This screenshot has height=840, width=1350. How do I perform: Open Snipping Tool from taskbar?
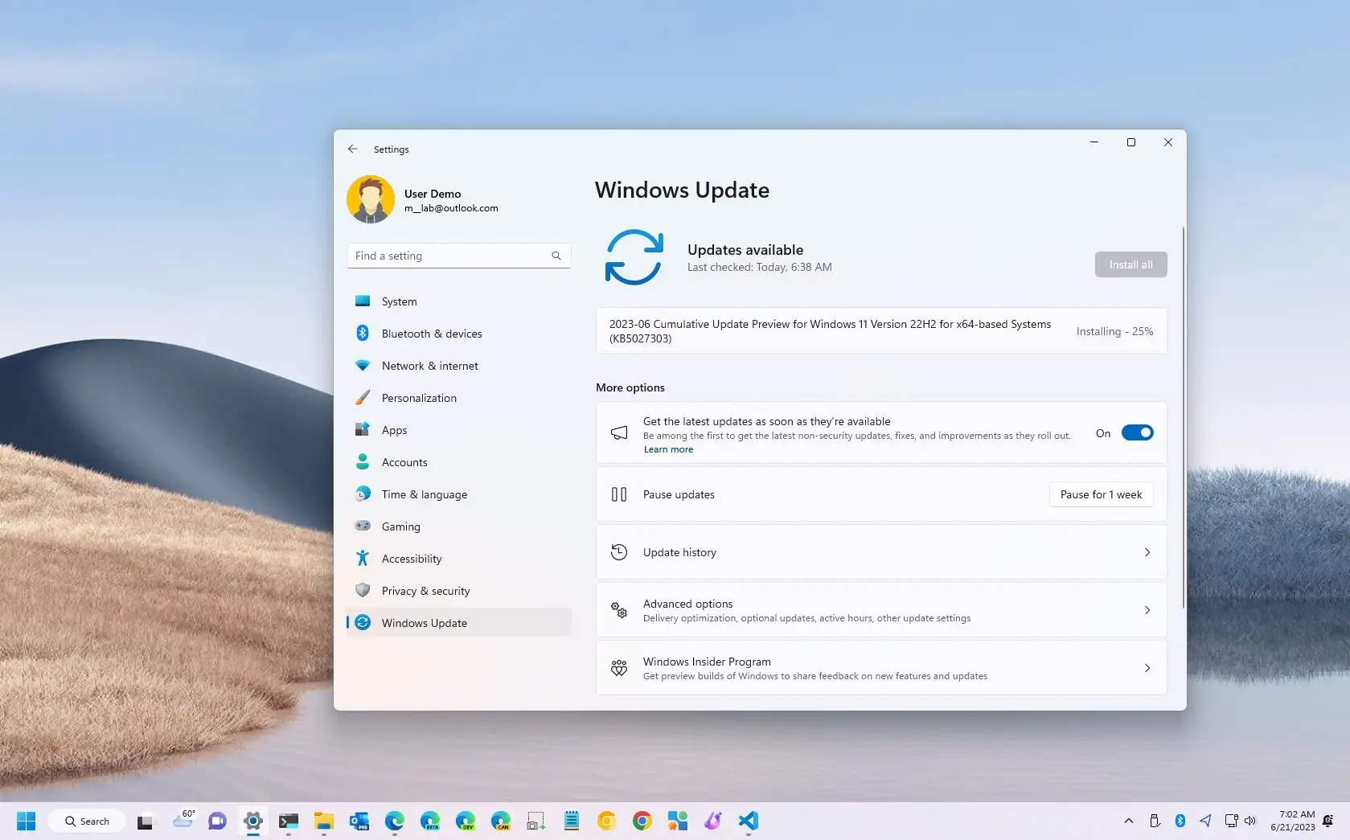(536, 821)
